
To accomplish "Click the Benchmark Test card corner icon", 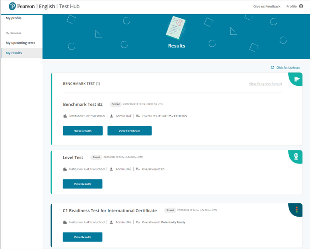I will coord(296,79).
